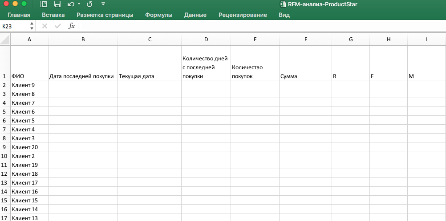Confirm entry with the checkmark icon
The image size is (446, 221).
58,26
